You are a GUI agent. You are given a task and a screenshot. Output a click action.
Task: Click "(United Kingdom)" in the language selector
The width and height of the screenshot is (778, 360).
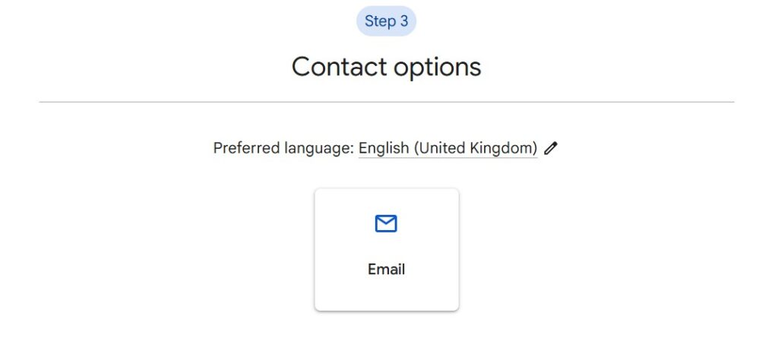pyautogui.click(x=476, y=148)
